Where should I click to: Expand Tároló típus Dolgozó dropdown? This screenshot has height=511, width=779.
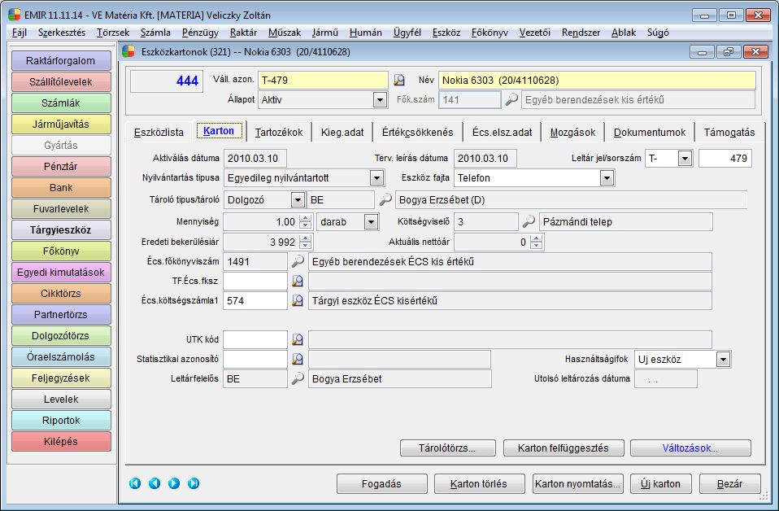pos(298,200)
